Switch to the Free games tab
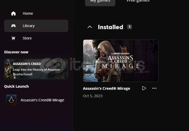The width and height of the screenshot is (189, 131). coord(138,1)
